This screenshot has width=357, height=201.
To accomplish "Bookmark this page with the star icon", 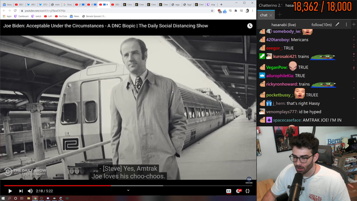I will [212, 11].
